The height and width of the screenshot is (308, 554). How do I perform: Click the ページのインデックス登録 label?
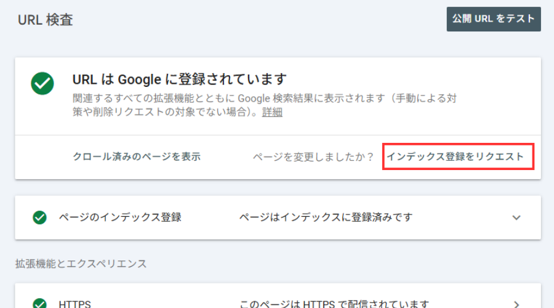pyautogui.click(x=120, y=217)
